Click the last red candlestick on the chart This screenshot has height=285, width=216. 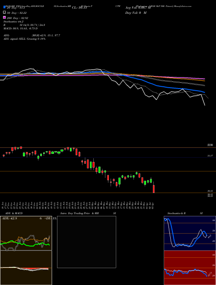[x=154, y=189]
